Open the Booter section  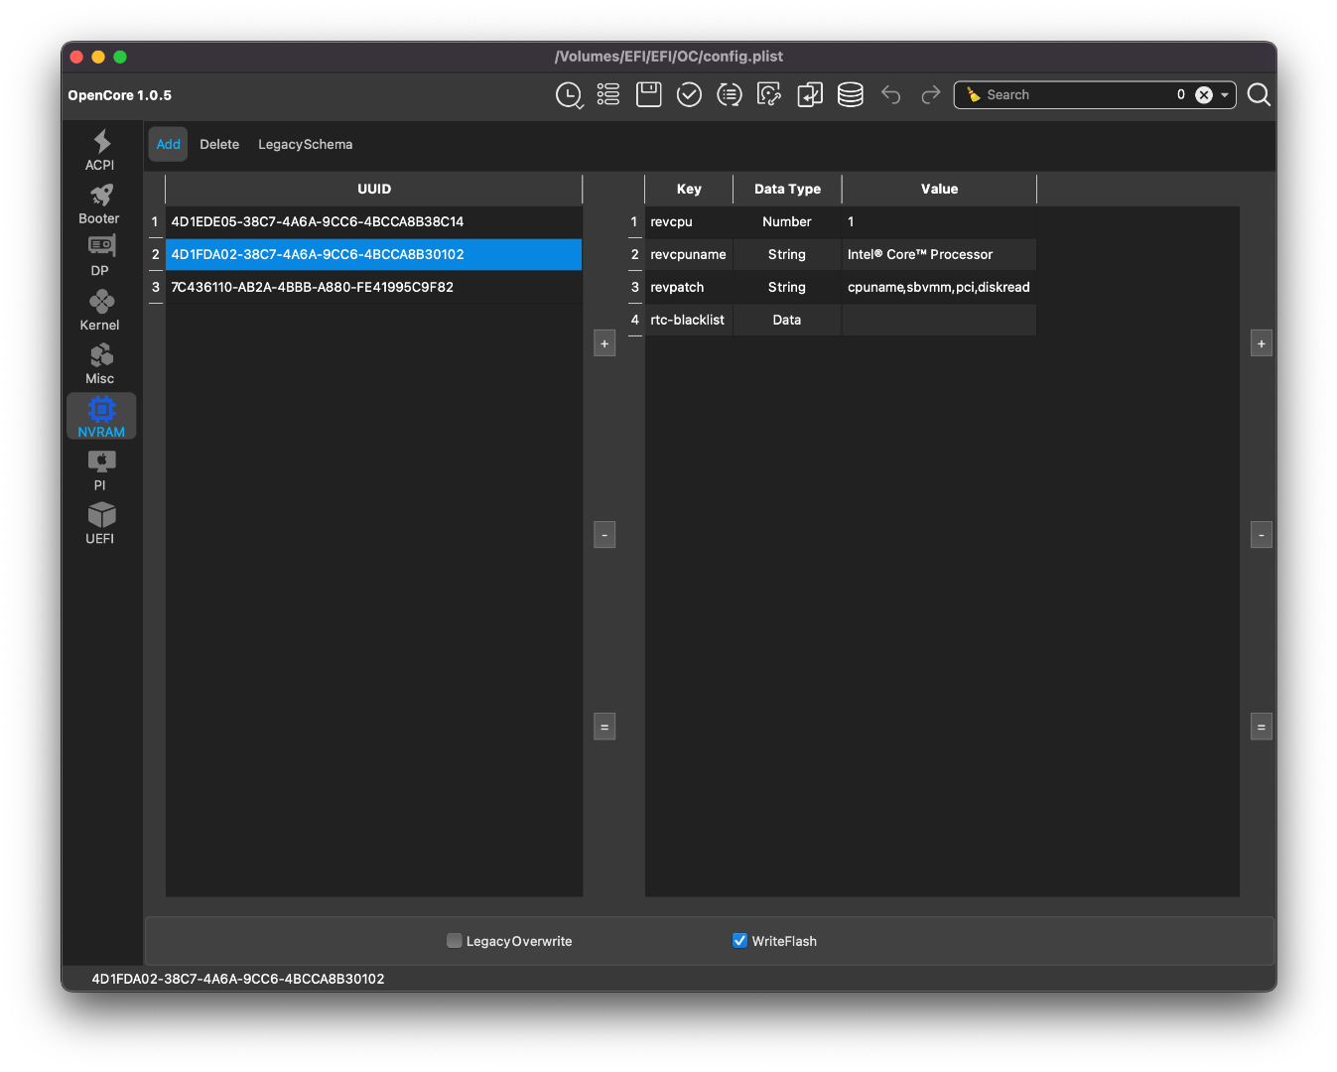[x=100, y=203]
